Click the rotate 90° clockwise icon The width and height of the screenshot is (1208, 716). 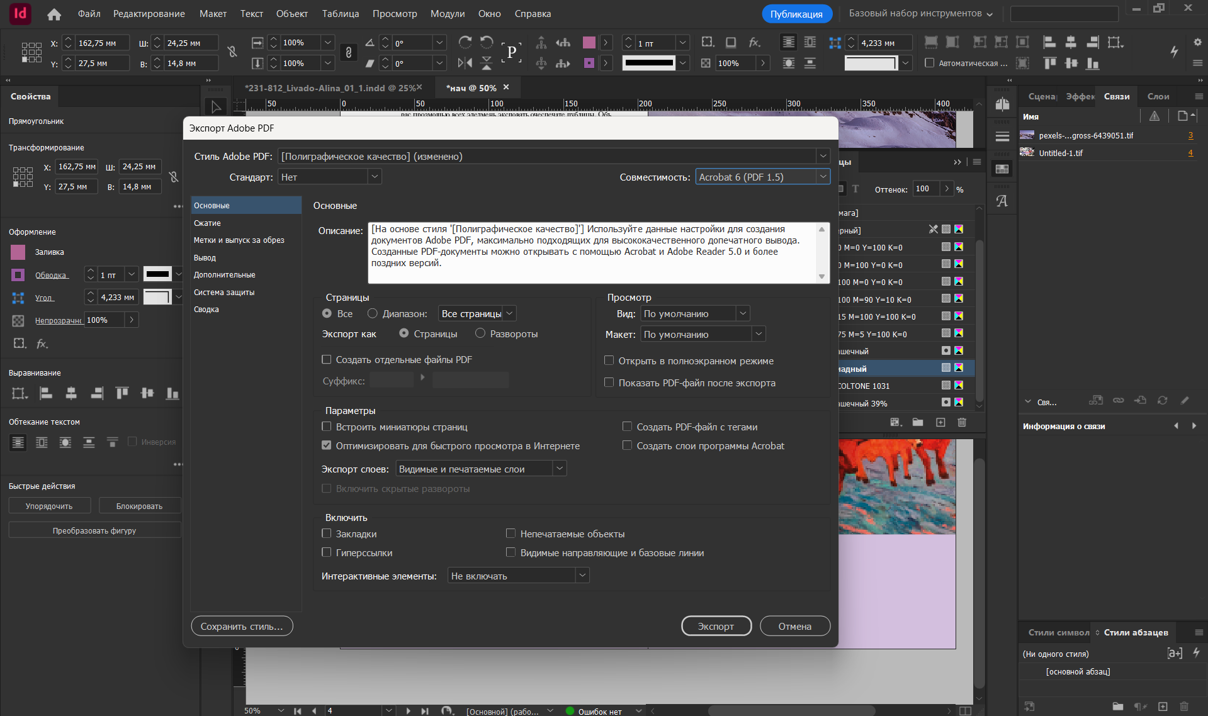tap(465, 42)
